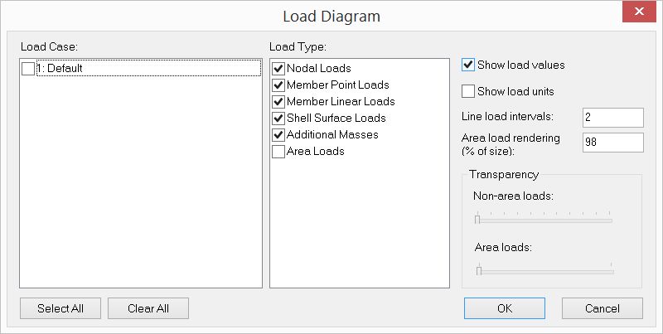The width and height of the screenshot is (663, 334).
Task: Click the Non-area loads transparency slider handle
Action: click(x=477, y=220)
